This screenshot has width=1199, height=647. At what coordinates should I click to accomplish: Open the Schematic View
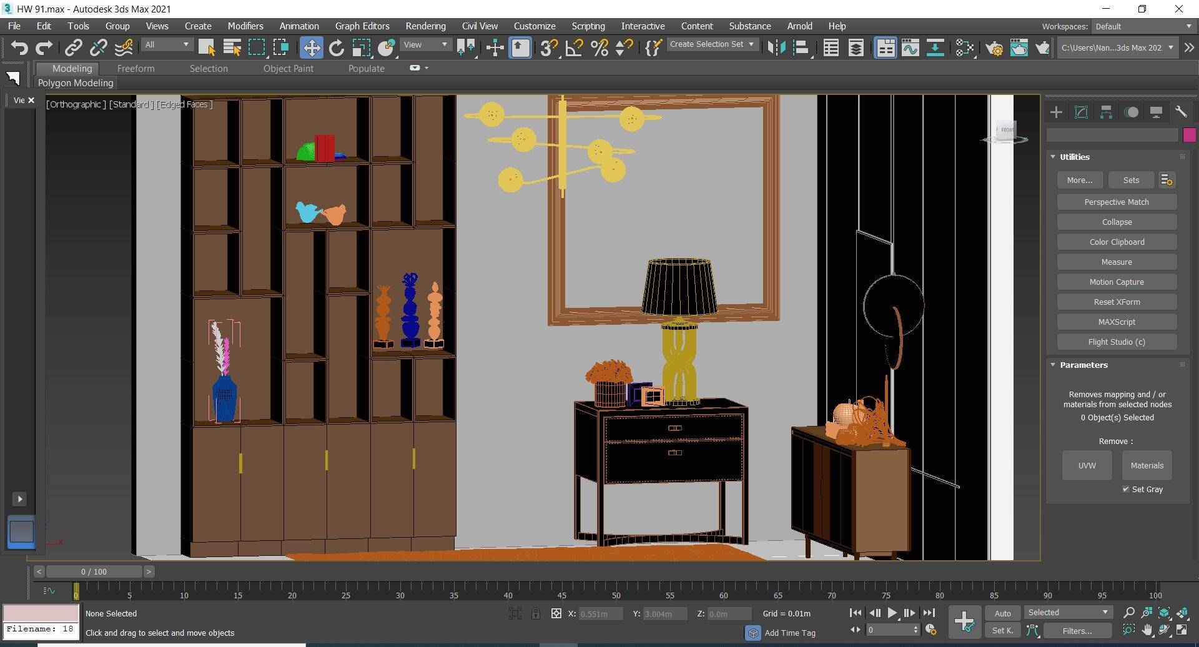pyautogui.click(x=935, y=47)
